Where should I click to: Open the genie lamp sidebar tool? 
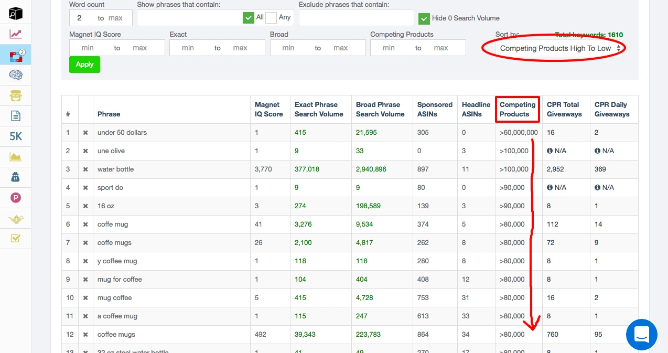pos(16,219)
